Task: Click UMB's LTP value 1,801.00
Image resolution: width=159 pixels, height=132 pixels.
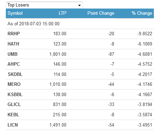Action: (x=58, y=54)
